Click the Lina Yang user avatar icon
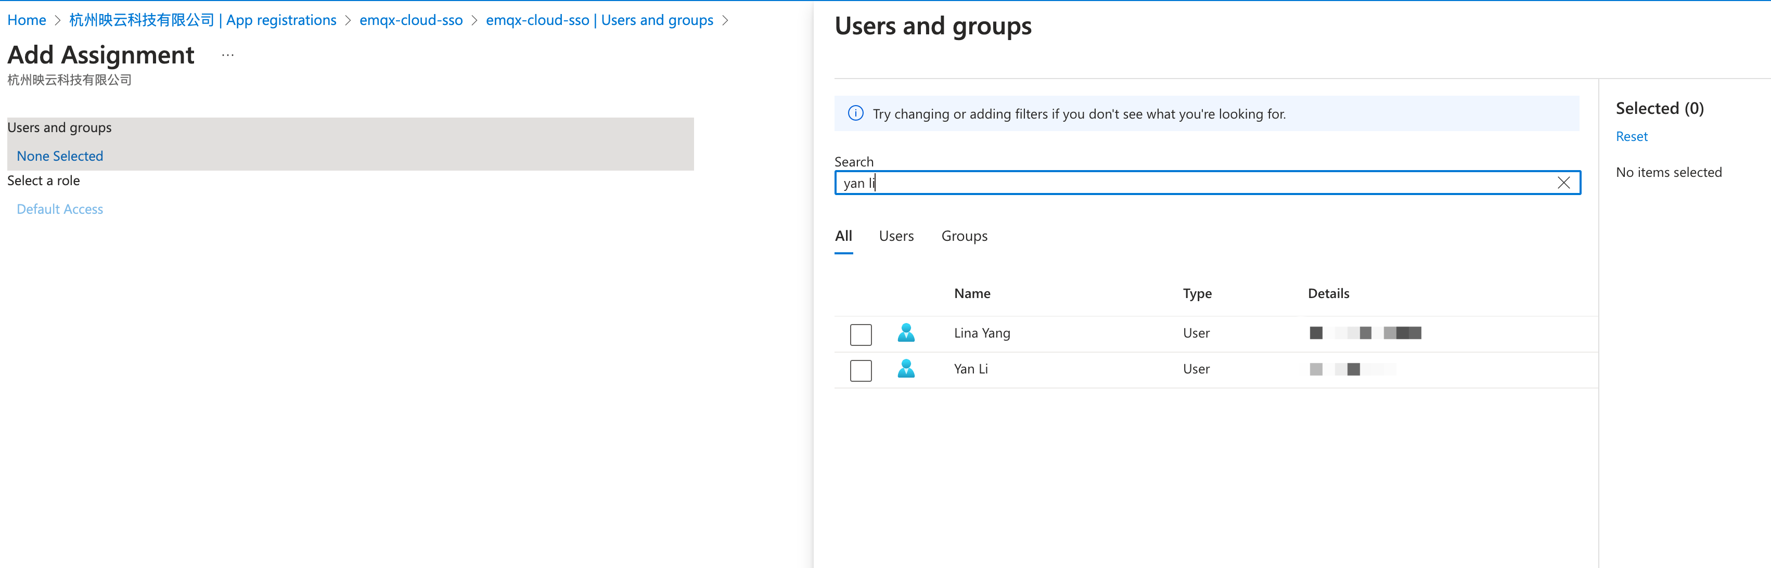1771x568 pixels. (906, 333)
